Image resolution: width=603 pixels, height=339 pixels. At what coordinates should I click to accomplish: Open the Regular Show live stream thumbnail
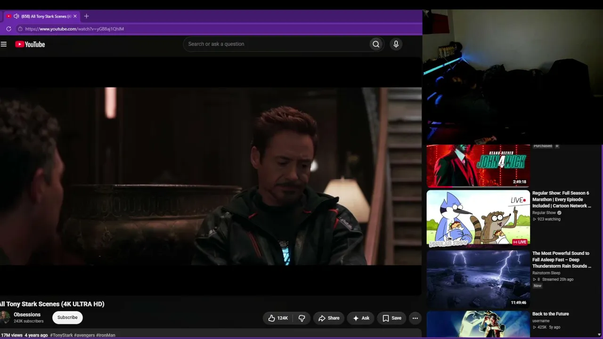point(478,218)
